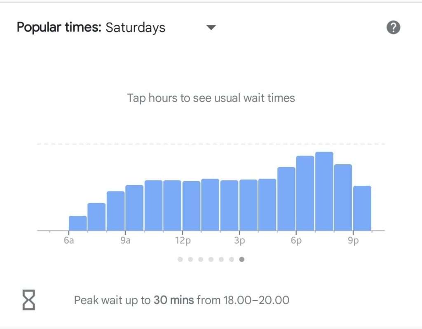
Task: Select the second pagination dot
Action: click(x=190, y=259)
